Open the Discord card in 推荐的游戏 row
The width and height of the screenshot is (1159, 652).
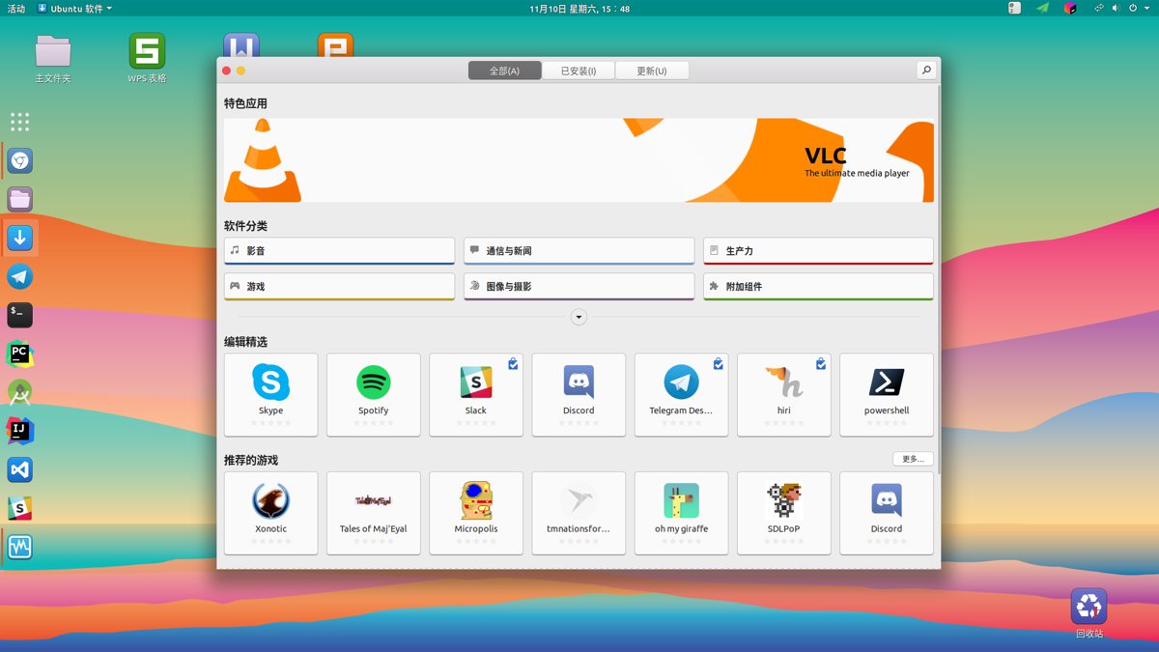click(x=887, y=513)
